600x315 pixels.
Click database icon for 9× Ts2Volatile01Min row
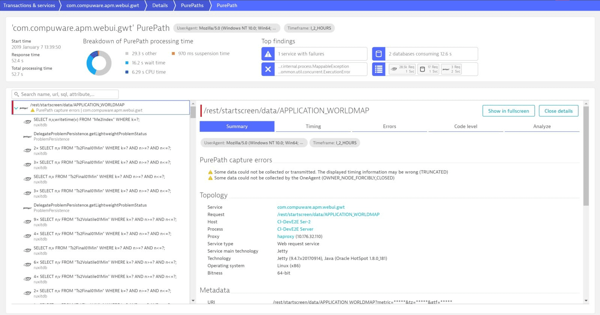tap(27, 222)
